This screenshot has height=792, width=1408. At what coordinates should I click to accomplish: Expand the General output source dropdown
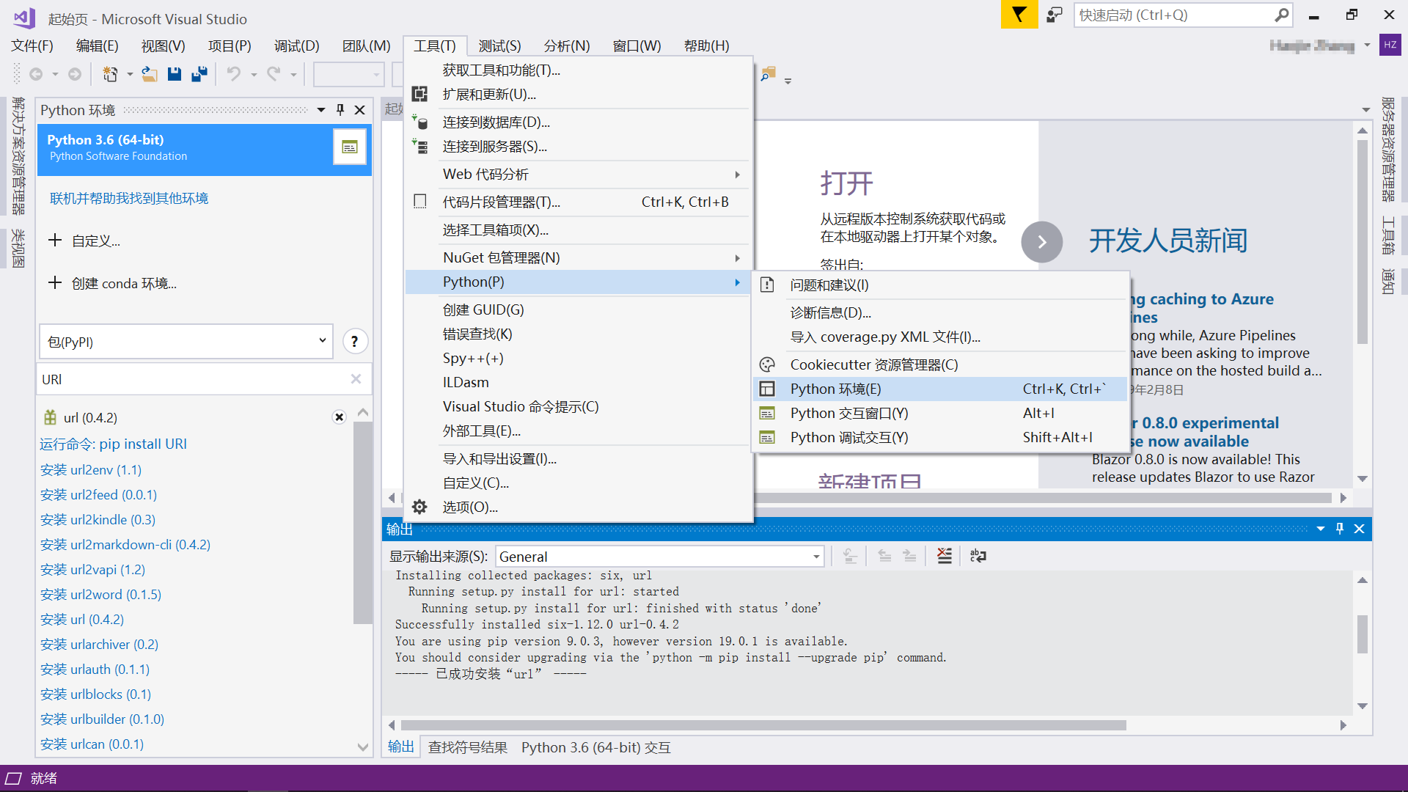pyautogui.click(x=815, y=557)
